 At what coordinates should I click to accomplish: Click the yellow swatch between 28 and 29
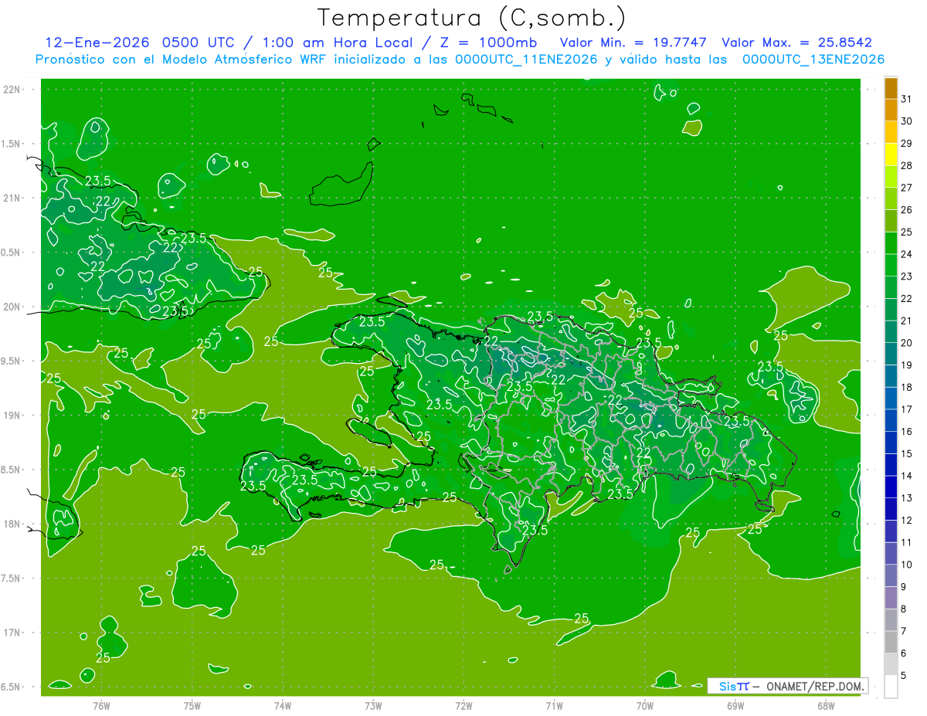tap(891, 154)
